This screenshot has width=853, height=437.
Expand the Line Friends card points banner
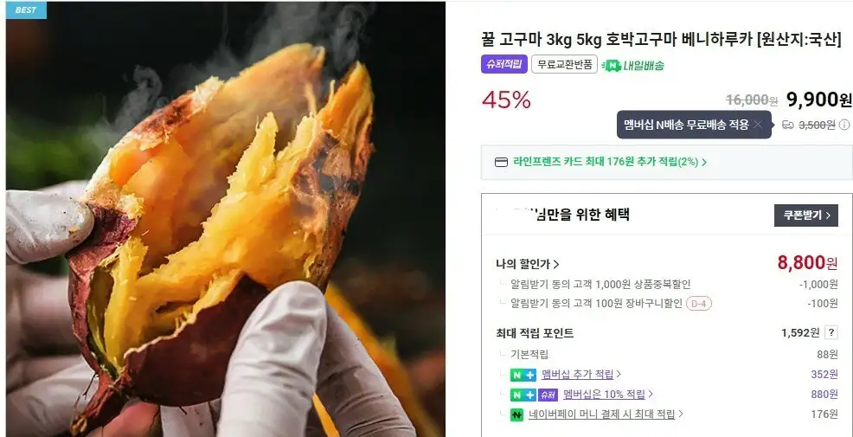(666, 162)
